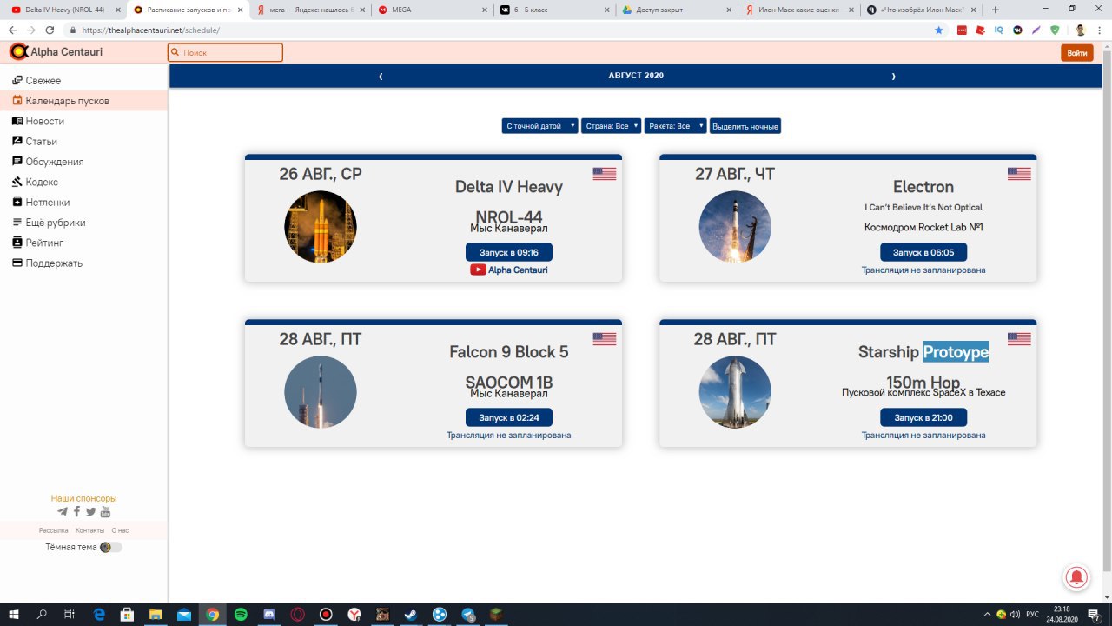1112x626 pixels.
Task: Open Chrome three-dot menu
Action: (1099, 30)
